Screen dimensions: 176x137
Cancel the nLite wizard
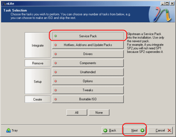coord(160,130)
